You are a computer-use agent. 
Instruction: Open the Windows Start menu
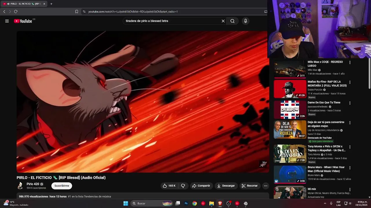click(126, 203)
